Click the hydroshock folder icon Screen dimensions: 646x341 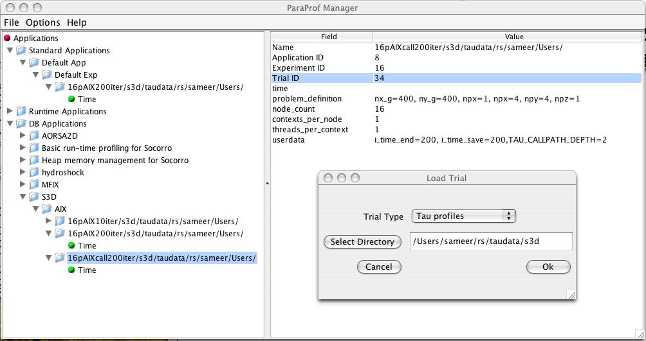click(35, 172)
